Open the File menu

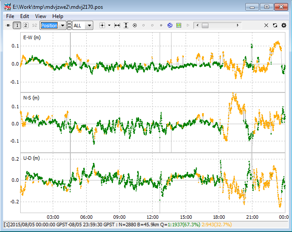click(x=10, y=16)
